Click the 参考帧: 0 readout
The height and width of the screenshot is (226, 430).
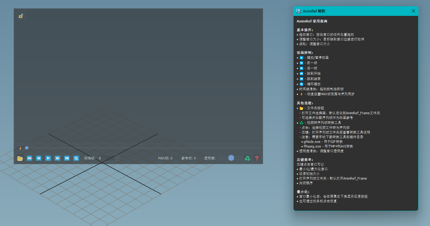(x=189, y=158)
